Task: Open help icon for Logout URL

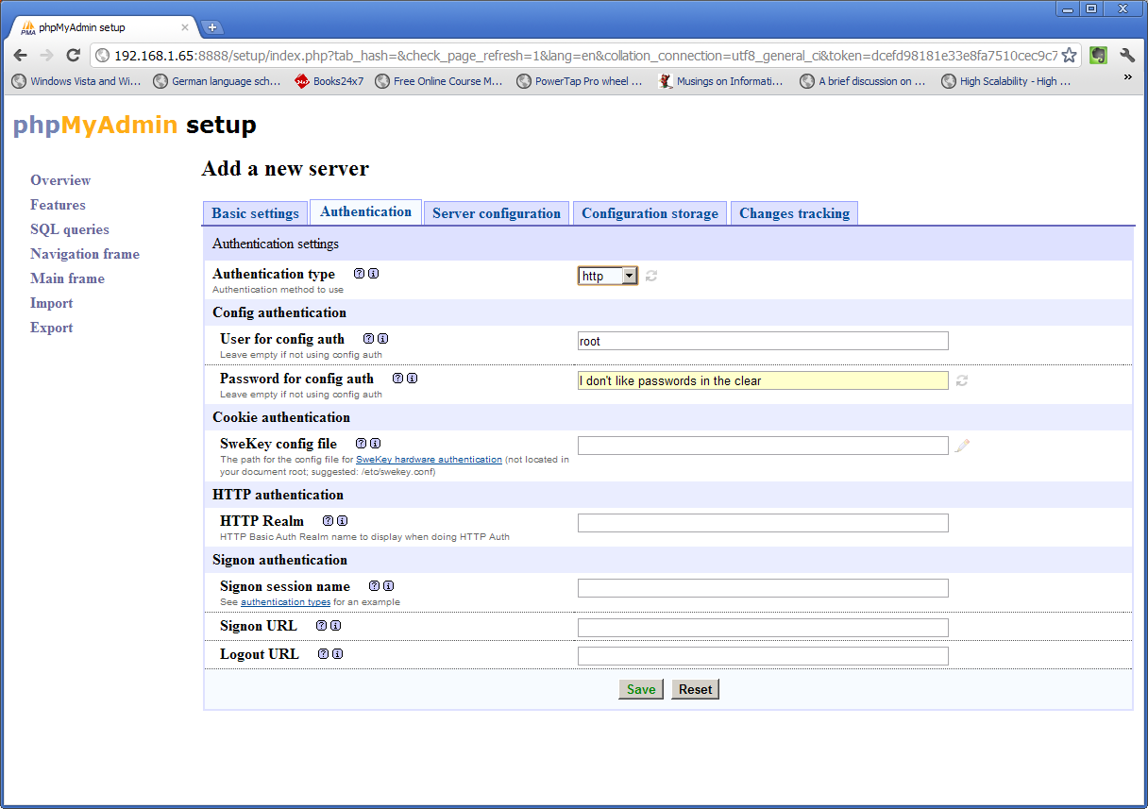Action: click(x=323, y=654)
